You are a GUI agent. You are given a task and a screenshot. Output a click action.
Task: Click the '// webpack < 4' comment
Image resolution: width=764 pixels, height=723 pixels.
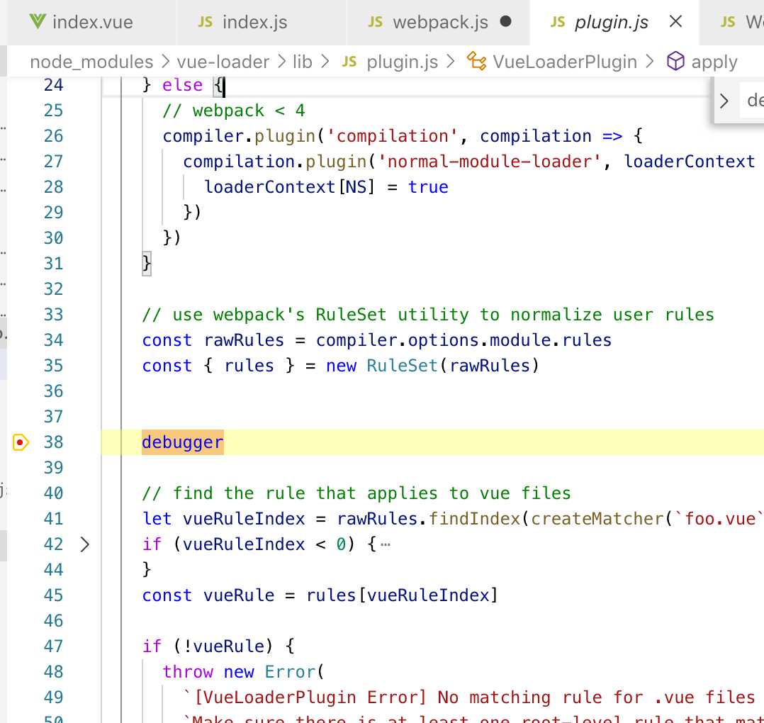(234, 111)
